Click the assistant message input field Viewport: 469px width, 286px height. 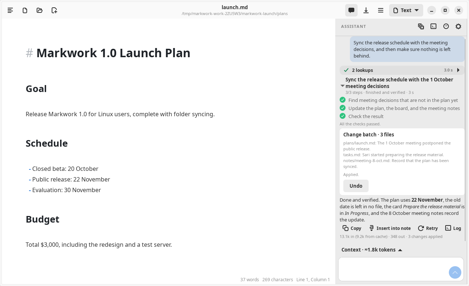point(401,269)
